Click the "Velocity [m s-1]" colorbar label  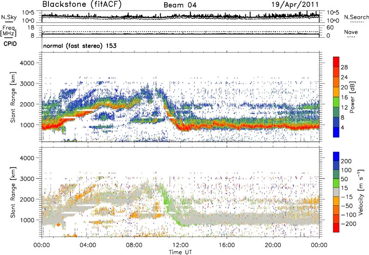[x=361, y=192]
